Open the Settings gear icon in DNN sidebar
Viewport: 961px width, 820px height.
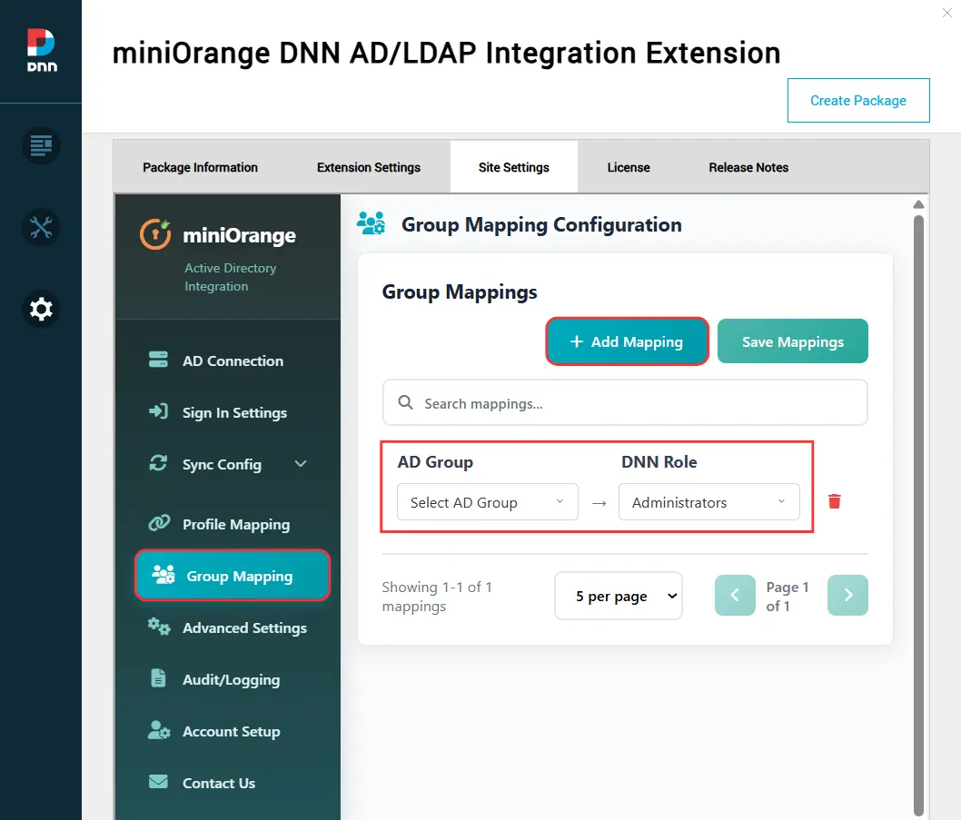[41, 309]
